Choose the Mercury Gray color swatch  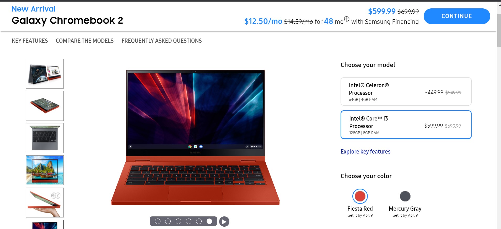(x=405, y=196)
